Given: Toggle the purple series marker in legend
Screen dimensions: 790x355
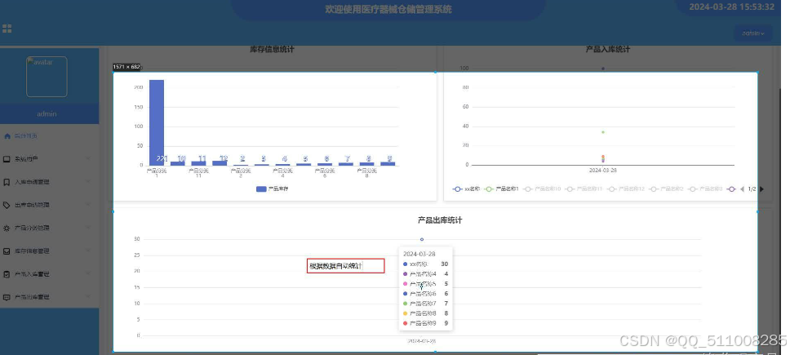Looking at the screenshot, I should click(731, 189).
